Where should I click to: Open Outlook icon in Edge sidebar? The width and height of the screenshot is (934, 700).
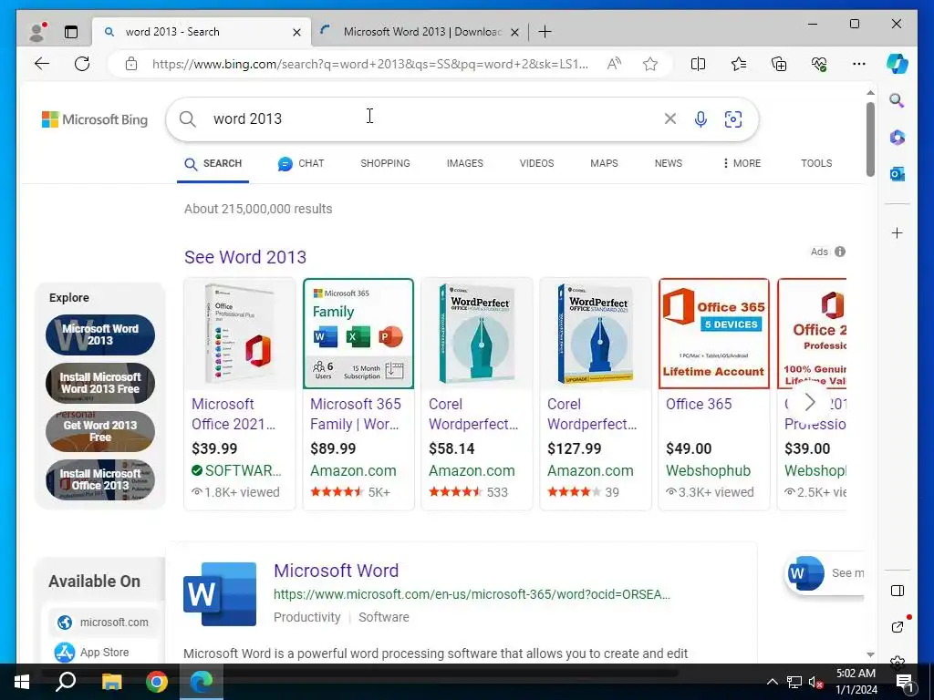click(x=898, y=174)
